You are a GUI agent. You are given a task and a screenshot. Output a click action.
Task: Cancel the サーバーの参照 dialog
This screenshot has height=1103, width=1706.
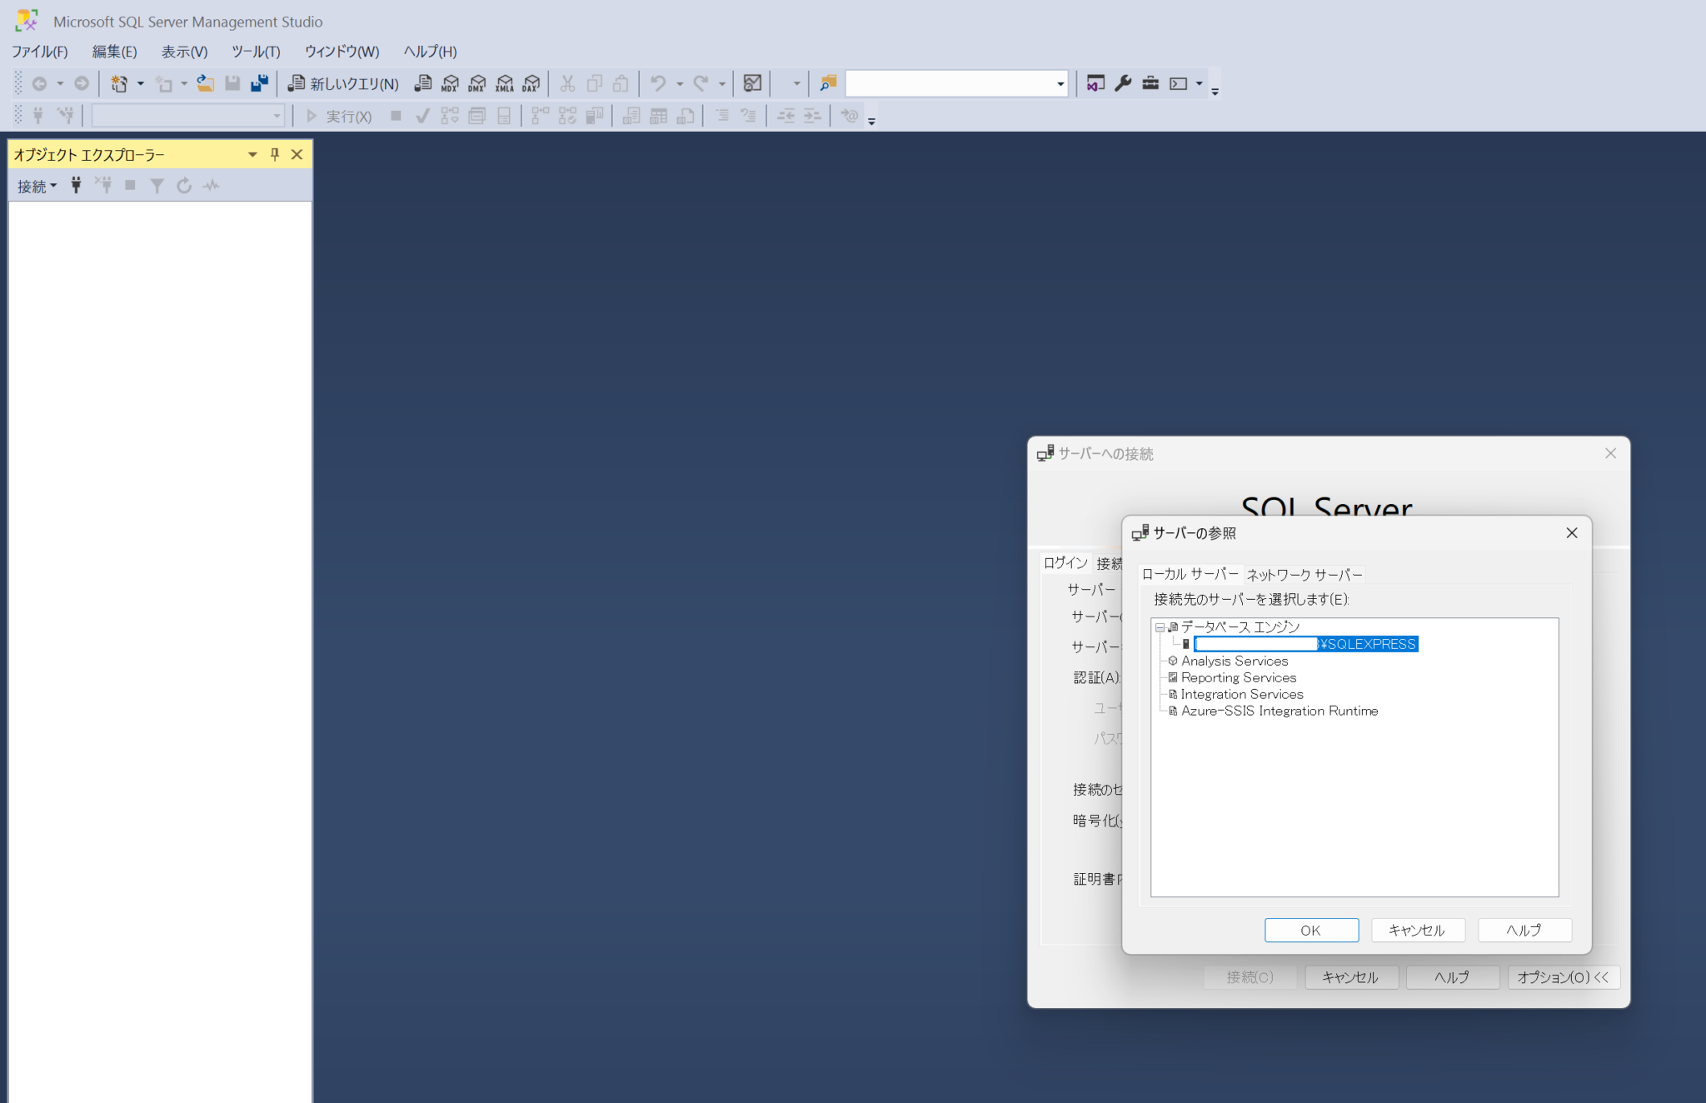[1417, 930]
